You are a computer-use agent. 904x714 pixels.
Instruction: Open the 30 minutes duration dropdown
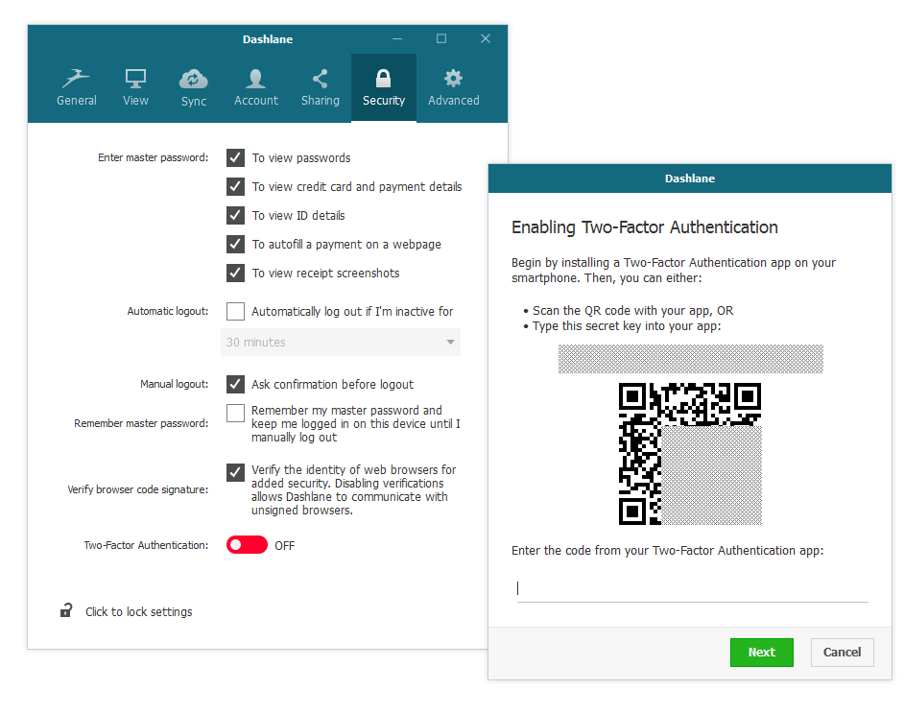tap(341, 342)
